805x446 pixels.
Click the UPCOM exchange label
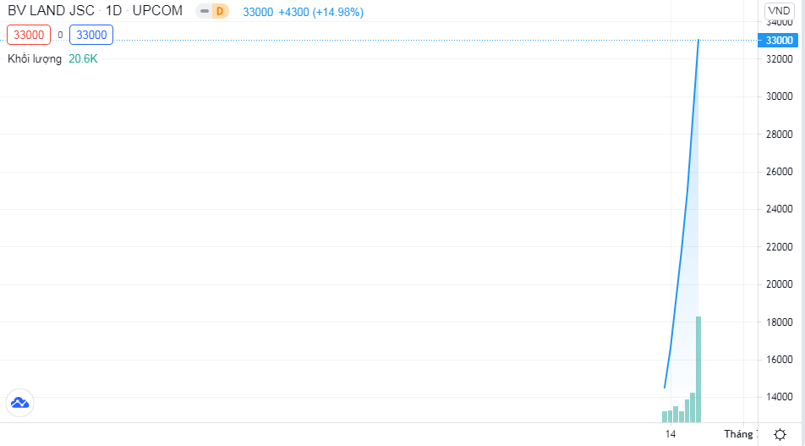pos(157,11)
